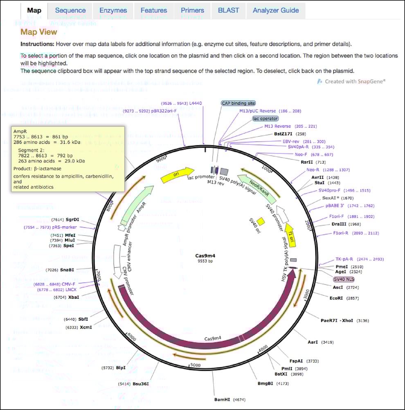This screenshot has height=410, width=405.
Task: Click the CAP binding site badge
Action: point(239,103)
